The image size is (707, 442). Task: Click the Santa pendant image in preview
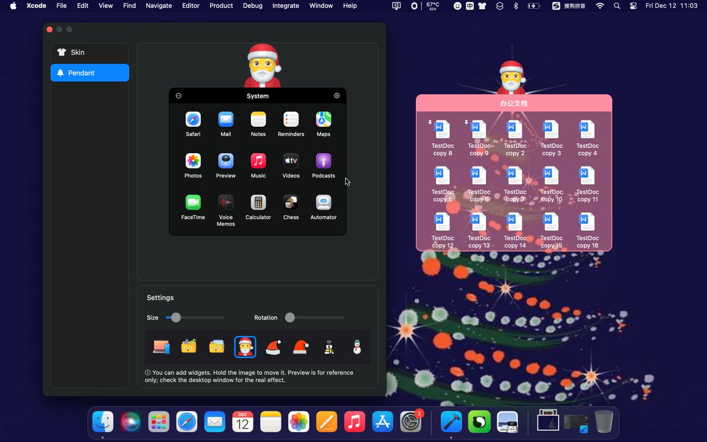click(262, 66)
